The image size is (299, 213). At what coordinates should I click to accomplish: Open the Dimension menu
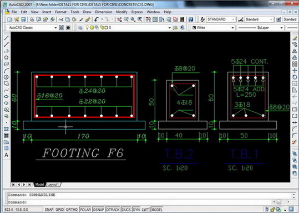tap(104, 12)
